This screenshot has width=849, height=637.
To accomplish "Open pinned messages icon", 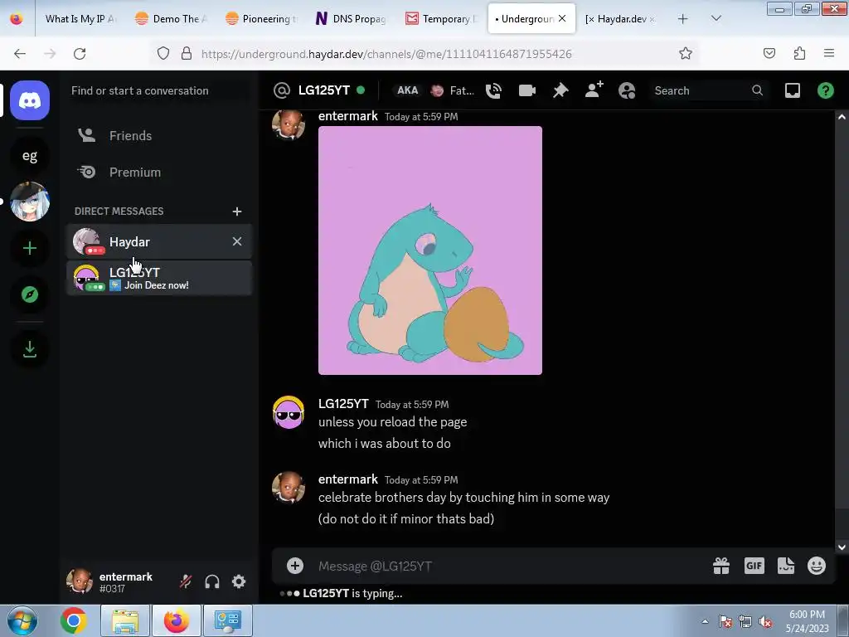I will (560, 90).
